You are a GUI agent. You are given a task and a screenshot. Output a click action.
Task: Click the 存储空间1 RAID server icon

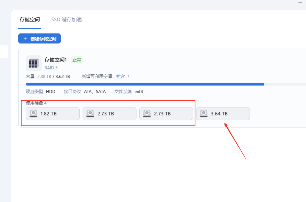pos(33,63)
